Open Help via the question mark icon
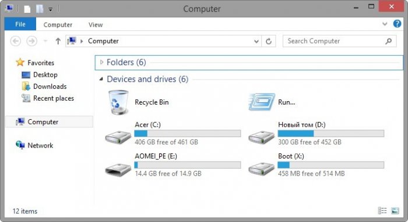The width and height of the screenshot is (408, 222). (x=397, y=24)
